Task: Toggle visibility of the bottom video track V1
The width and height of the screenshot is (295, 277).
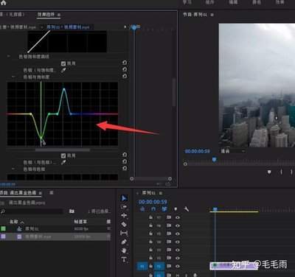Action: (178, 266)
